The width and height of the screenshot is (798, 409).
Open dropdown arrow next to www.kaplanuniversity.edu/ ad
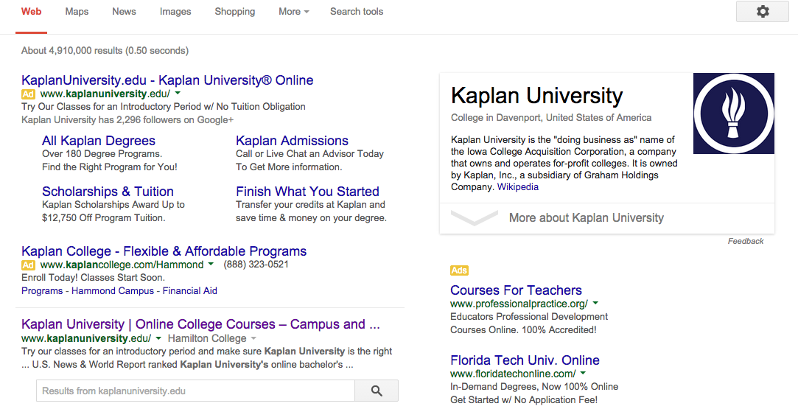[178, 94]
